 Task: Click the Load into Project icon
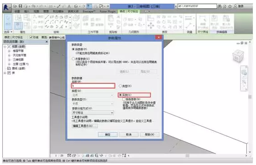click(x=214, y=22)
